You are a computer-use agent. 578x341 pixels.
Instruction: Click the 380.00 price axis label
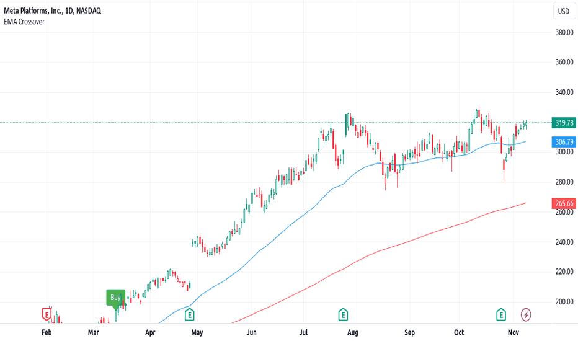[564, 32]
